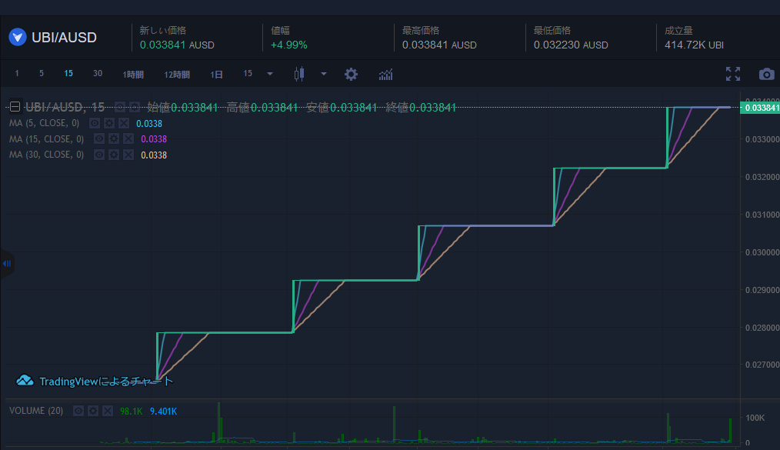Expand the left side panel handle

6,264
